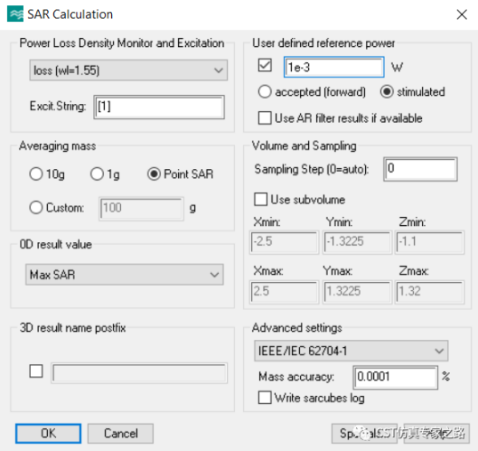Tick the 3D result name postfix checkbox
This screenshot has width=478, height=451.
click(x=36, y=371)
